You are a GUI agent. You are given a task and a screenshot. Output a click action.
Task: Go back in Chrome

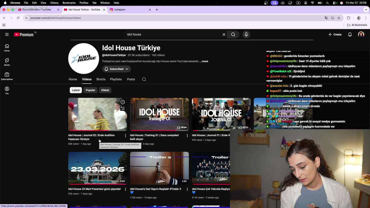(x=4, y=18)
